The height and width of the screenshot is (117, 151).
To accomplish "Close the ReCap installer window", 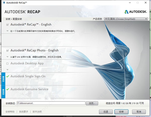I will pyautogui.click(x=146, y=3).
